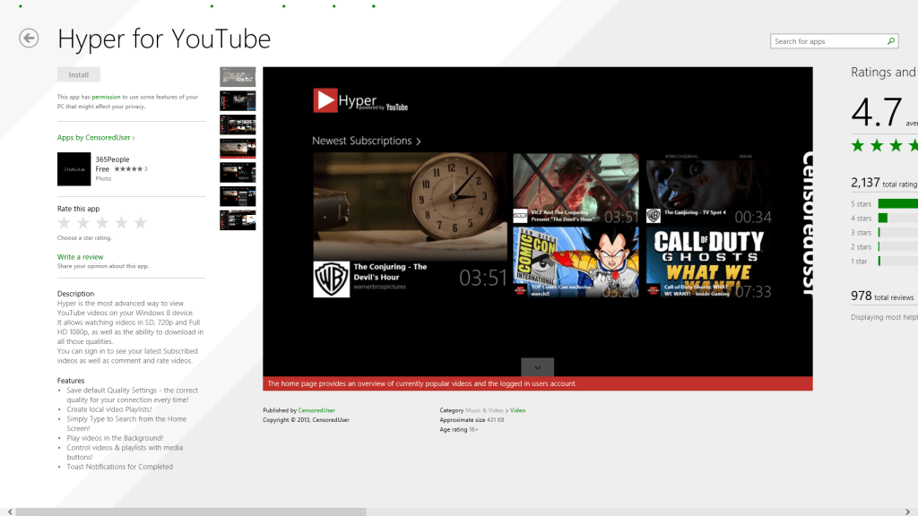The height and width of the screenshot is (516, 918).
Task: Rate the app one star
Action: (65, 223)
